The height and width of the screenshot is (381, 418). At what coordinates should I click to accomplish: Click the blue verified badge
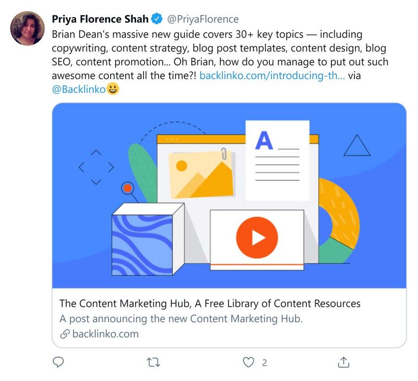pyautogui.click(x=157, y=19)
